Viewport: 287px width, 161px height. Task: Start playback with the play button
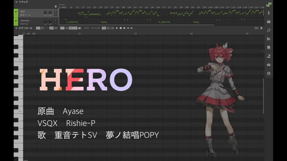[117, 28]
